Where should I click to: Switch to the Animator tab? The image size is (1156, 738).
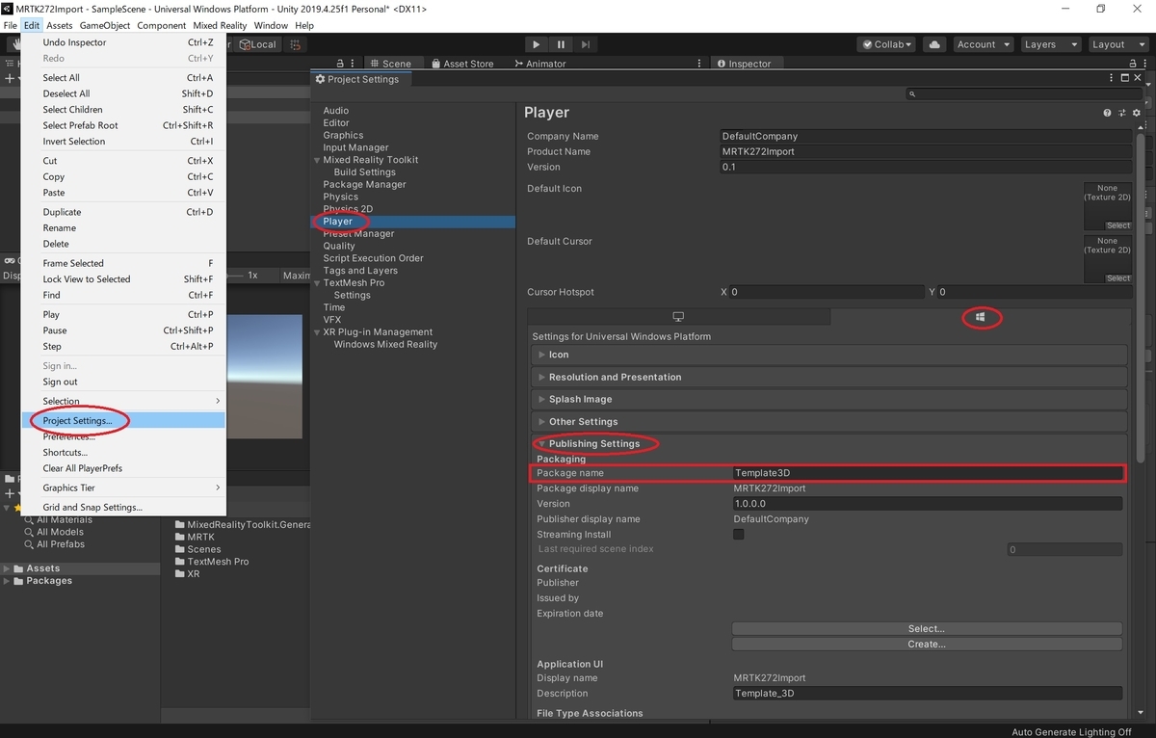(539, 64)
